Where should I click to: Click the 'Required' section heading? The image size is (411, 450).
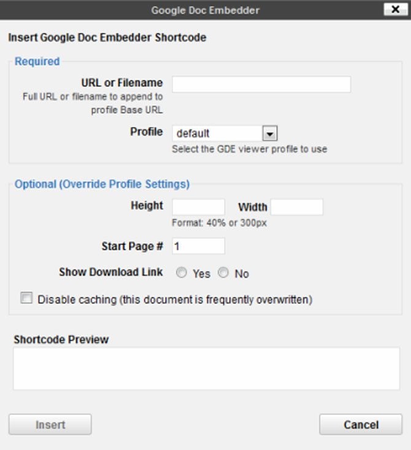click(x=37, y=61)
